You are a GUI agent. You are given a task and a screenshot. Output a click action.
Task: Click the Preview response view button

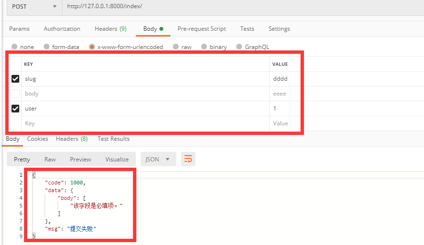[x=80, y=159]
